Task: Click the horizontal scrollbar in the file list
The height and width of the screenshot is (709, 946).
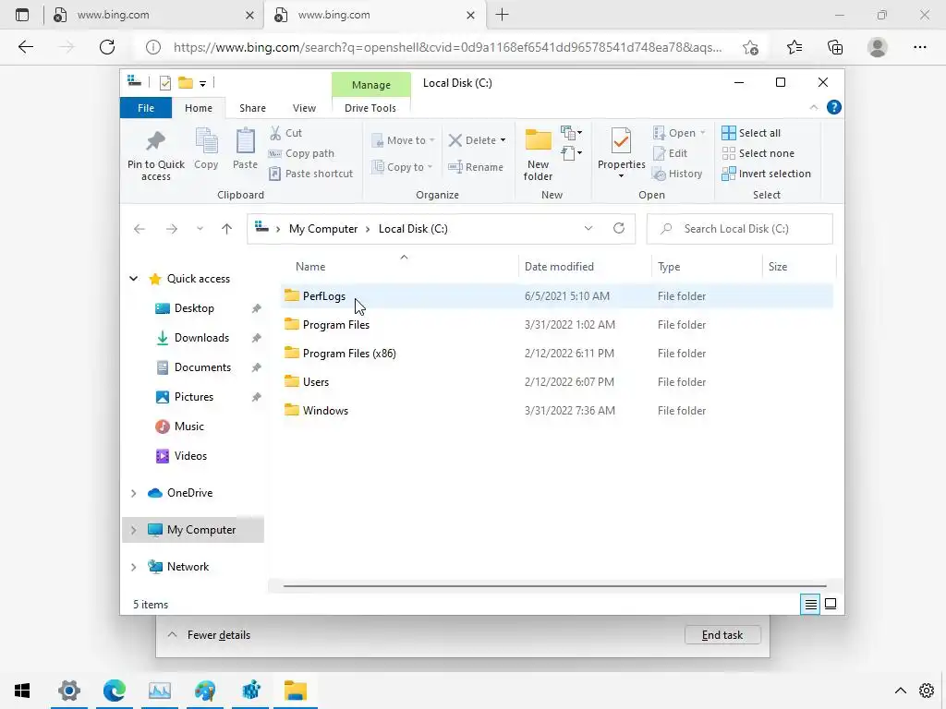Action: [554, 585]
